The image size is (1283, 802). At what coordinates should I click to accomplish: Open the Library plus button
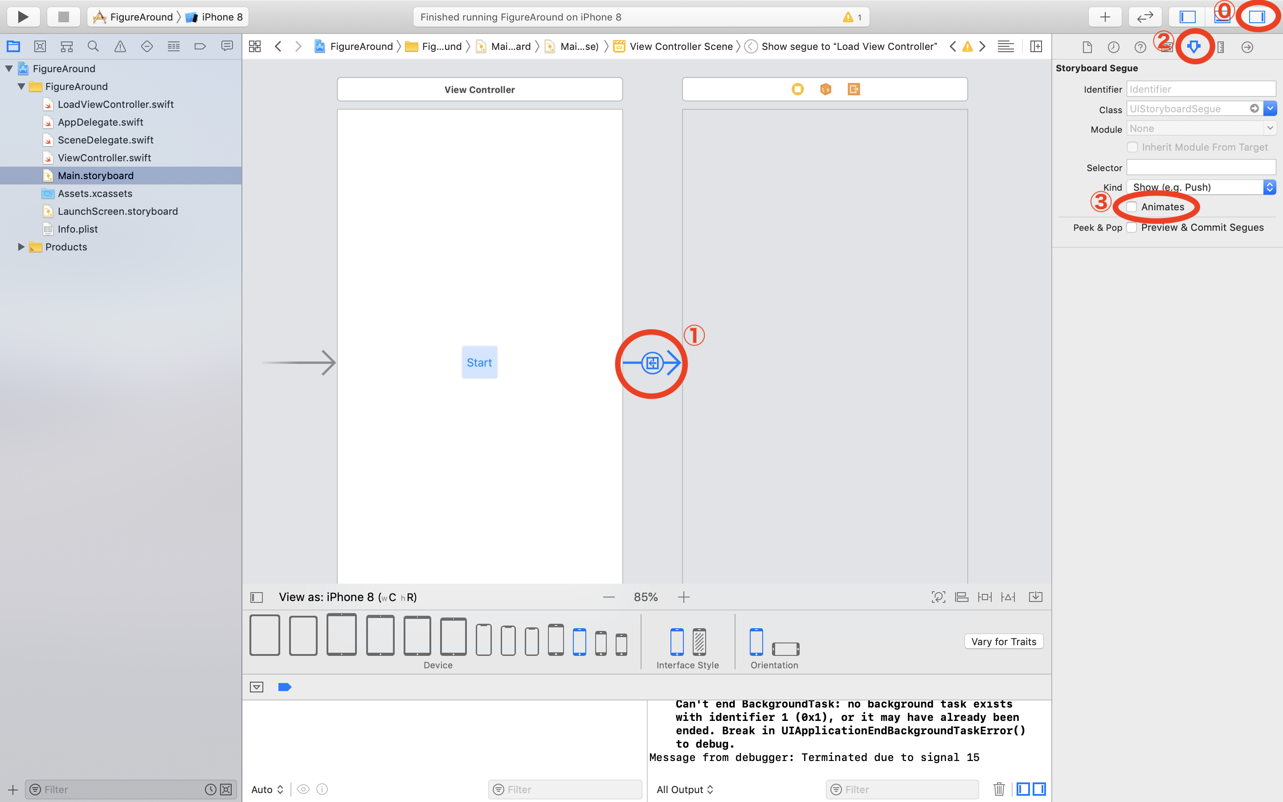coord(1105,17)
